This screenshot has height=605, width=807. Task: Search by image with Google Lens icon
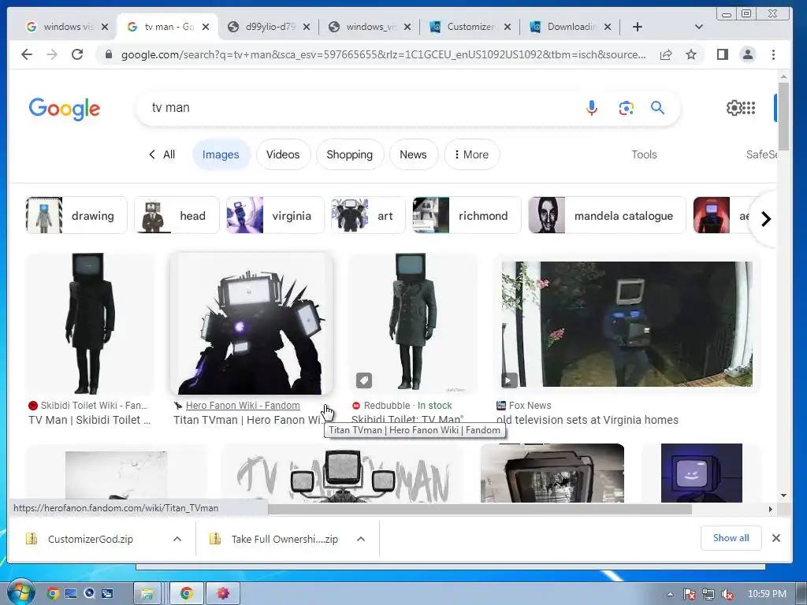click(x=626, y=108)
